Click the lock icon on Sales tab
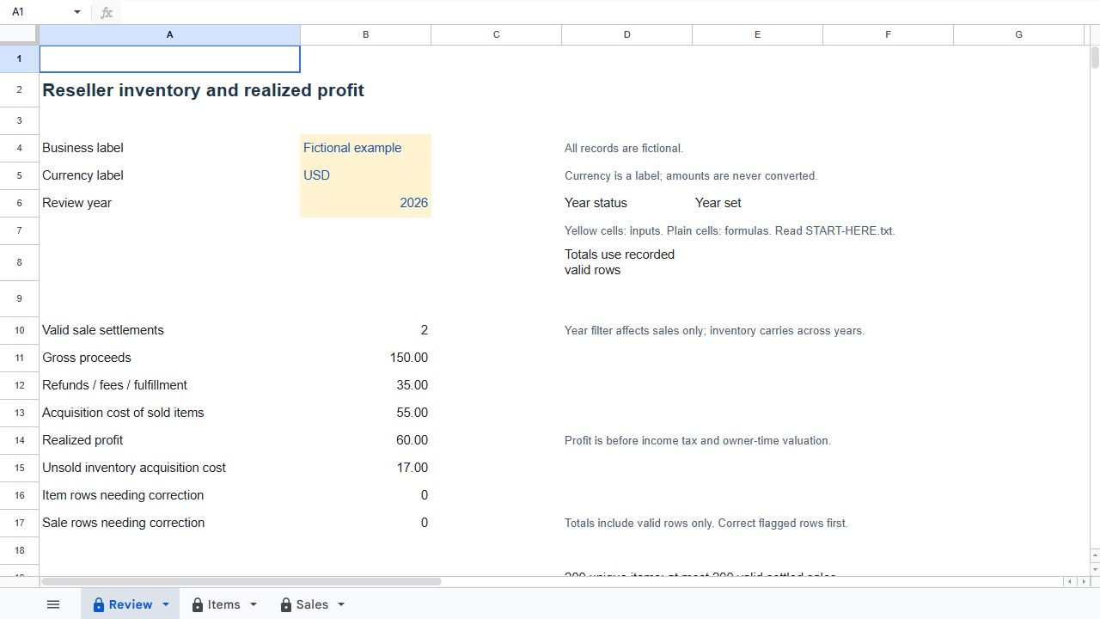Image resolution: width=1100 pixels, height=619 pixels. (x=286, y=605)
